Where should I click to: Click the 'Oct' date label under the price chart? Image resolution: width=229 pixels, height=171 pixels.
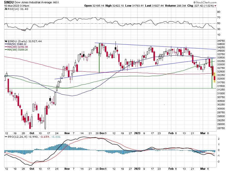(x=32, y=133)
